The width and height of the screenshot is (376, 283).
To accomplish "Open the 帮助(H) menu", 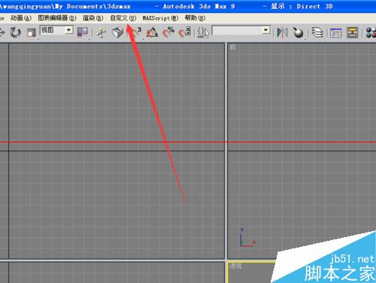I will click(x=195, y=18).
